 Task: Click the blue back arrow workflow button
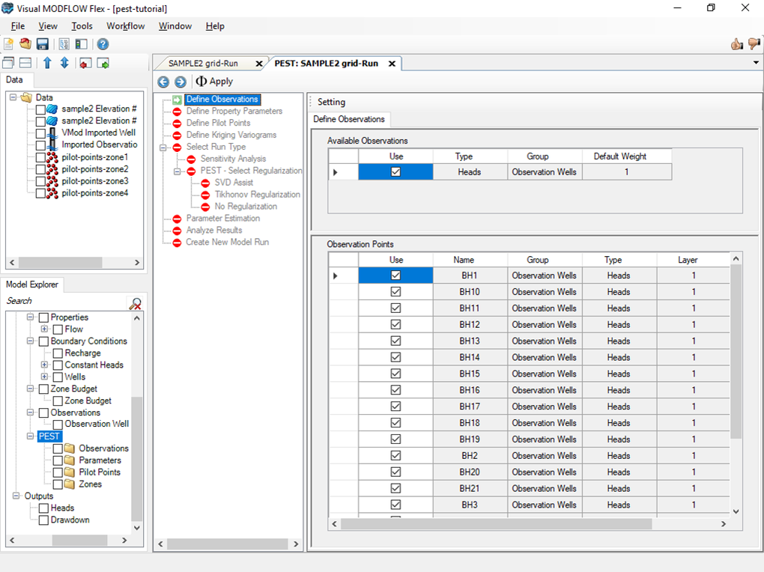(x=163, y=82)
